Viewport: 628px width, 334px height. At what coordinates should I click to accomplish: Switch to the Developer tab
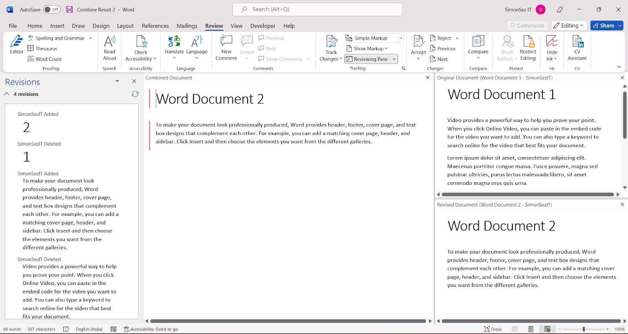(x=263, y=26)
